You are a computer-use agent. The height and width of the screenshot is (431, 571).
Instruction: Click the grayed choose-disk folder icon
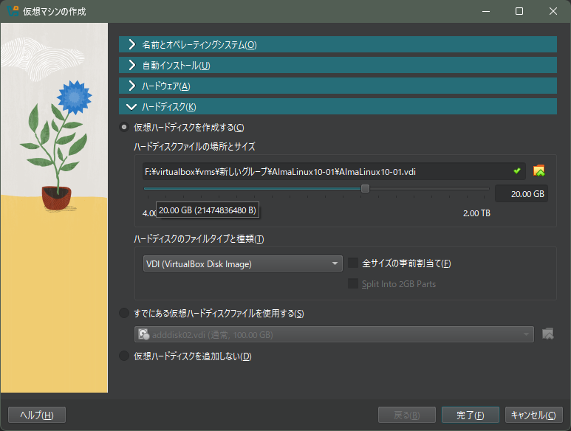pos(547,334)
